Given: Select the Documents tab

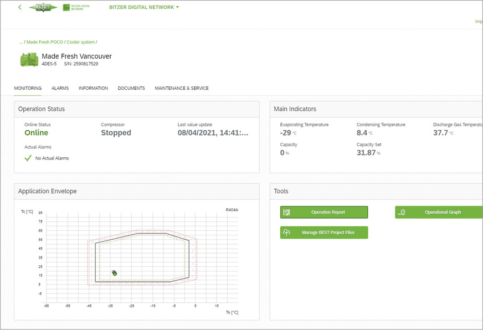Looking at the screenshot, I should point(131,88).
